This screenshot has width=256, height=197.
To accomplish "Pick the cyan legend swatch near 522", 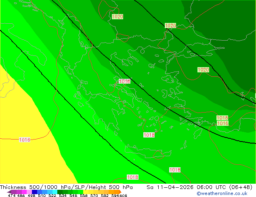I will 55,192.
